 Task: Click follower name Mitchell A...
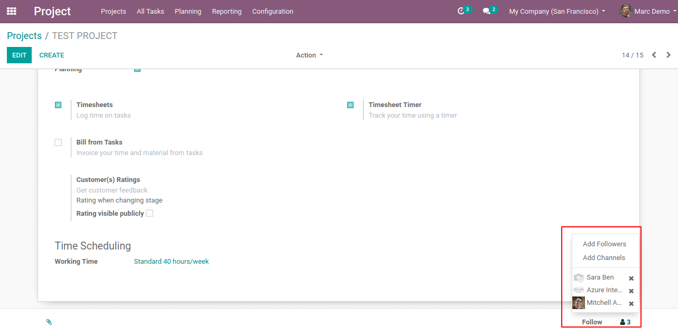pos(604,302)
